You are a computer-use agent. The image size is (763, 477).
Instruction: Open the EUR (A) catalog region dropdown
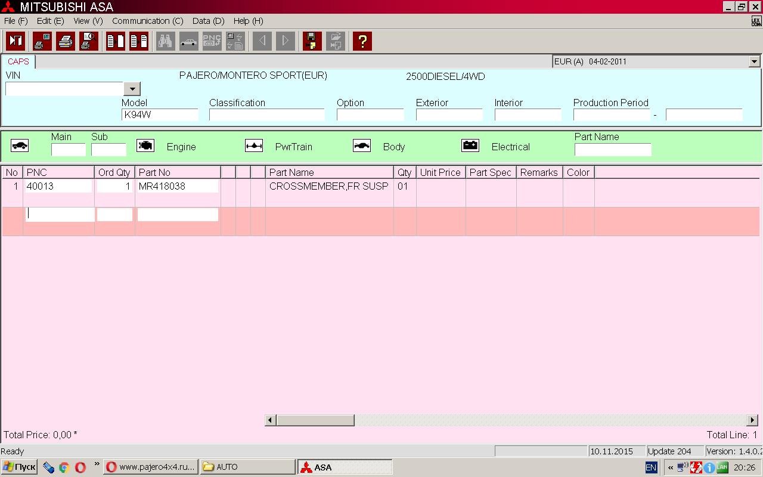pos(754,61)
